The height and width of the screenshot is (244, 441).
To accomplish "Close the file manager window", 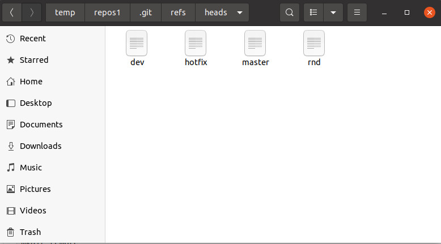I will (x=429, y=12).
